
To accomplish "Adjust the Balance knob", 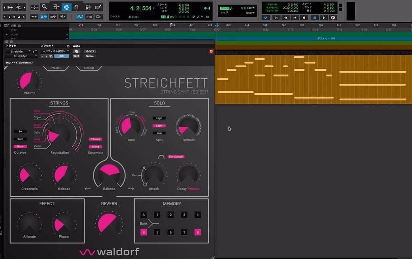I will (109, 175).
